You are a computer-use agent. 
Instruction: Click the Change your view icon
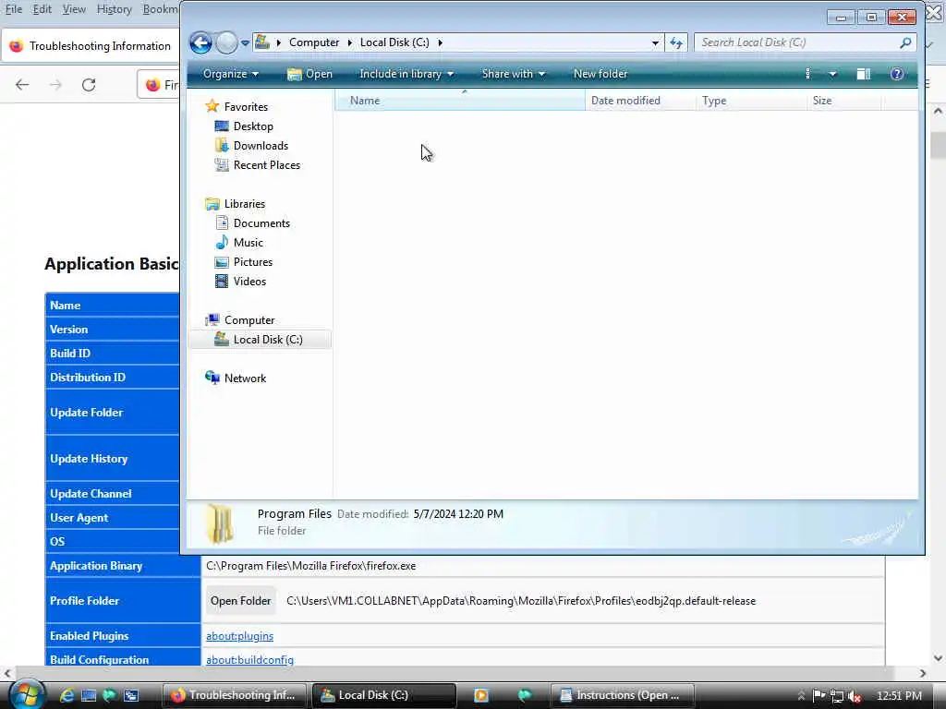click(807, 74)
